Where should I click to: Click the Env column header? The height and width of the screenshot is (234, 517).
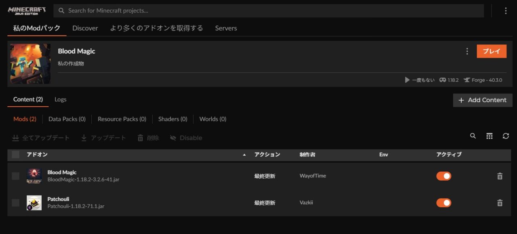click(x=384, y=154)
